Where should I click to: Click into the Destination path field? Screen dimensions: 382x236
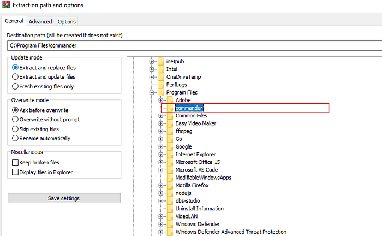(x=194, y=45)
